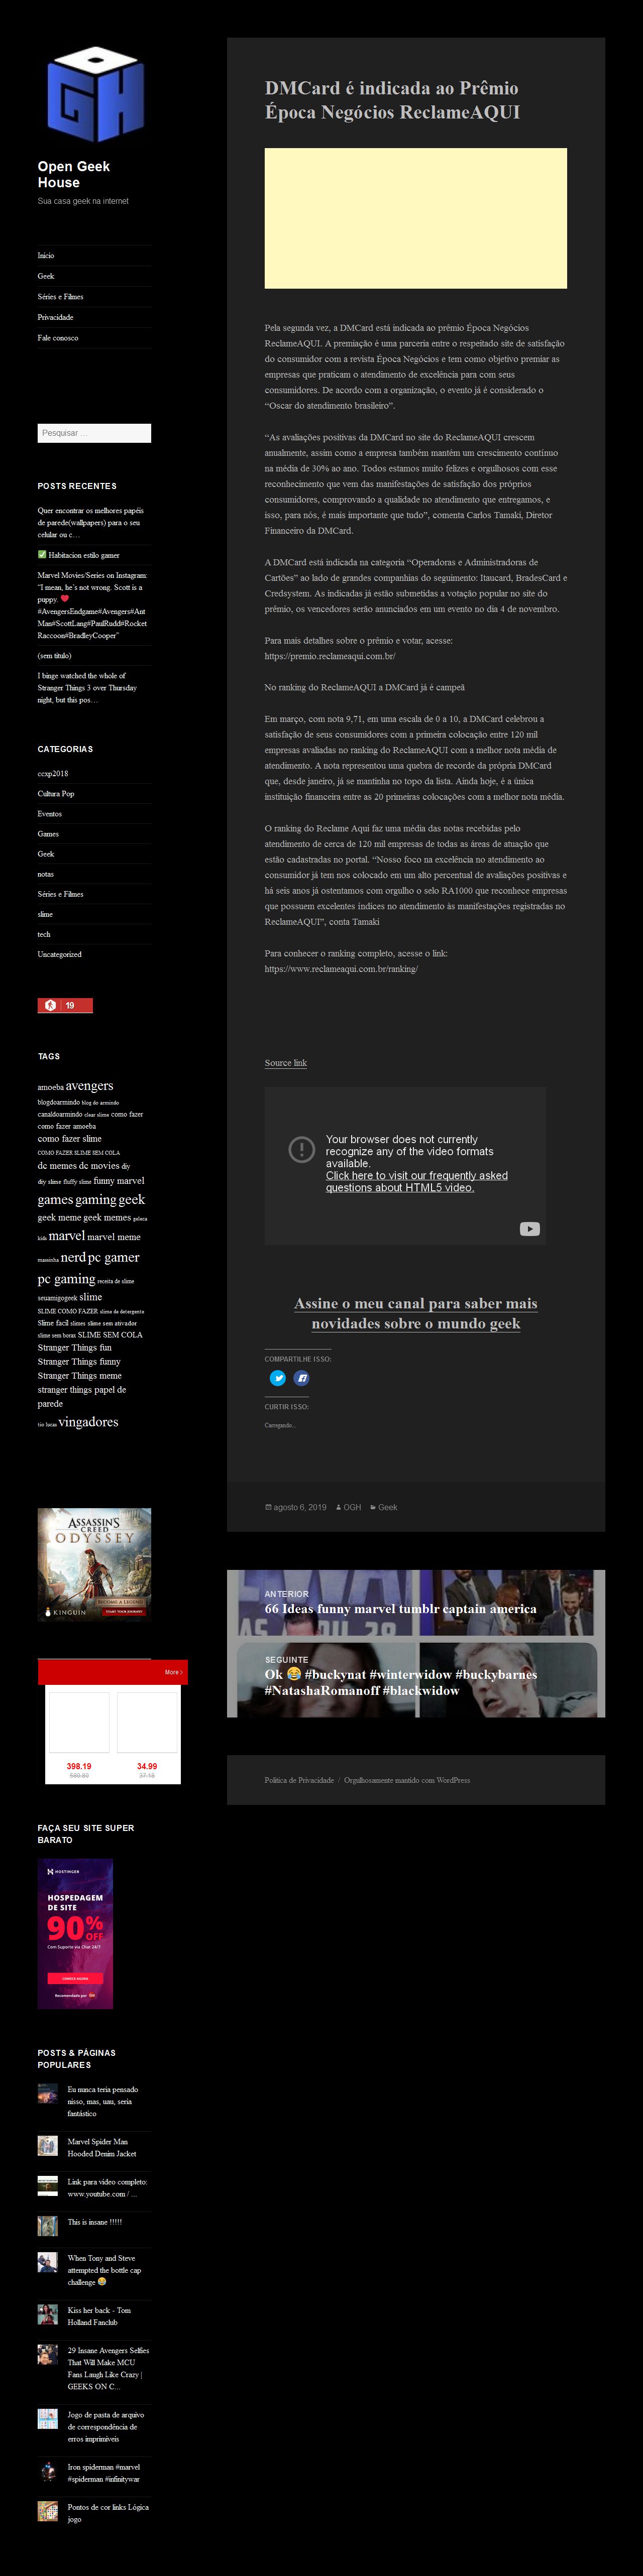Click the 'Assine o meu canal' subscribe link
This screenshot has width=643, height=2576.
(x=415, y=1313)
